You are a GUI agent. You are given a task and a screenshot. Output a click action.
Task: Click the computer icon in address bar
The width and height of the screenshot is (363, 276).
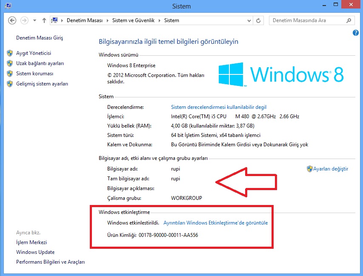[x=54, y=20]
